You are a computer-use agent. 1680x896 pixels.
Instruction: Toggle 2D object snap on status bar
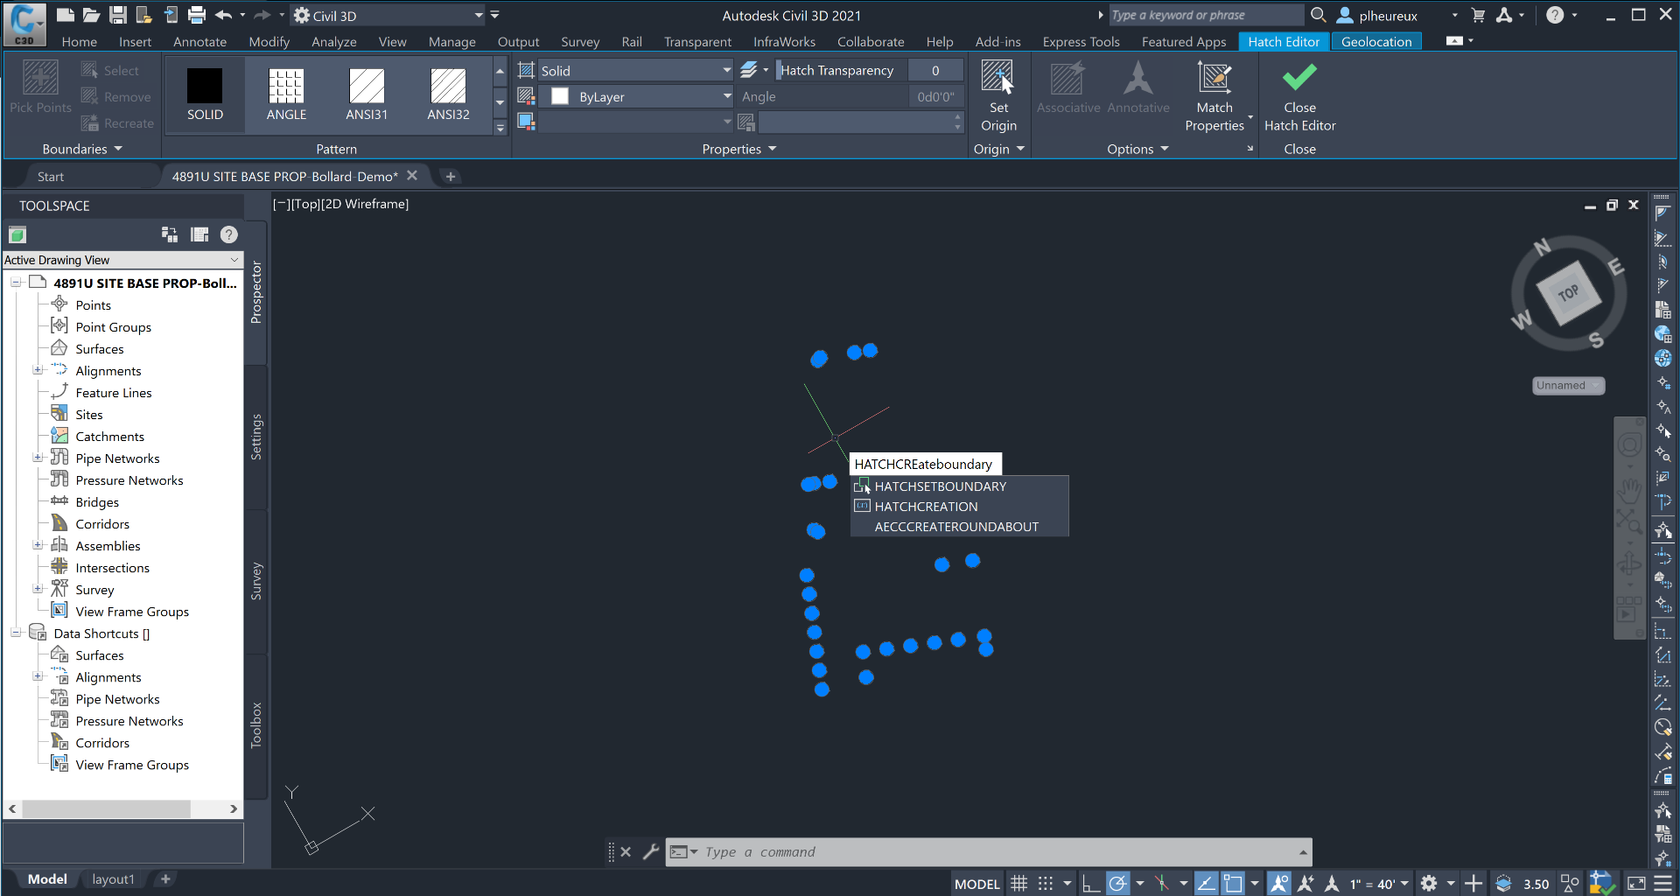click(1233, 884)
